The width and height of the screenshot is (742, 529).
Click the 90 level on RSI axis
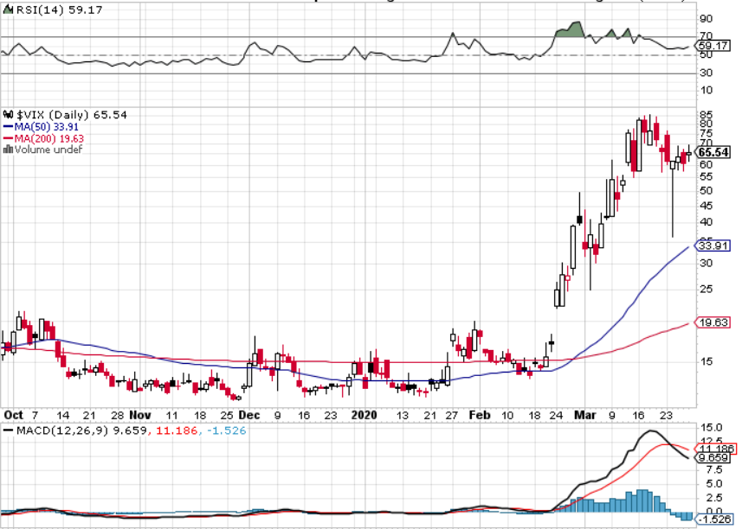tap(706, 19)
